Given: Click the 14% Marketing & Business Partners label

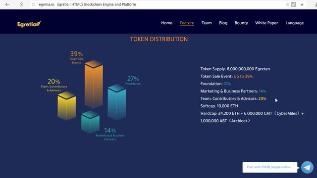Looking at the screenshot, I should (x=110, y=134).
